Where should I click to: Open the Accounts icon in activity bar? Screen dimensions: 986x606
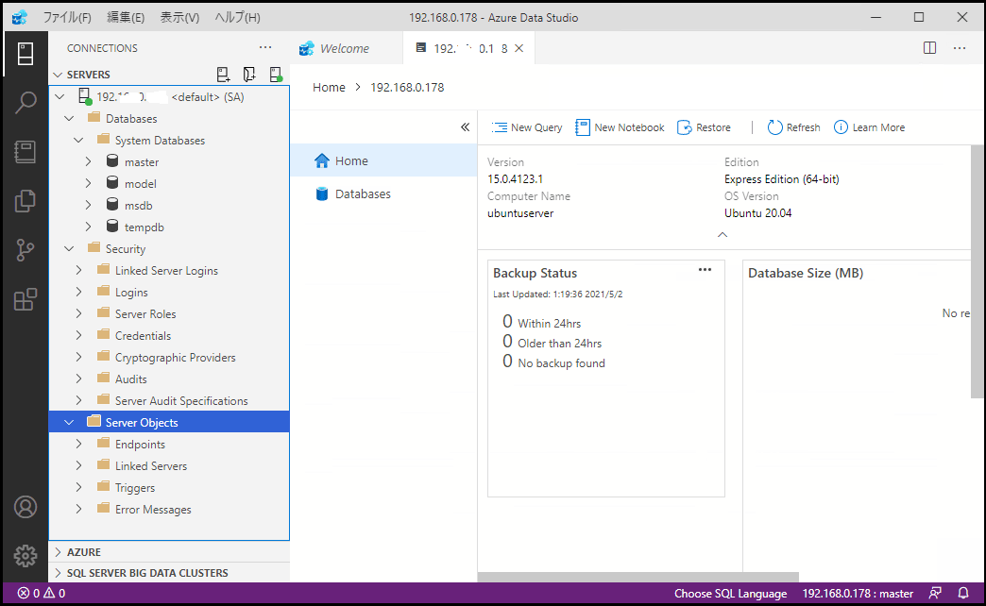(x=25, y=507)
